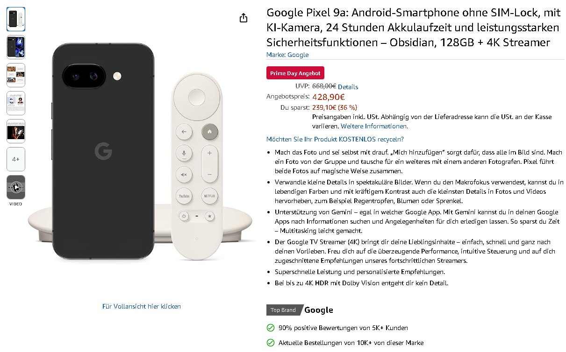The width and height of the screenshot is (566, 352).
Task: Click the product title Google Pixel 9a
Action: tap(414, 28)
